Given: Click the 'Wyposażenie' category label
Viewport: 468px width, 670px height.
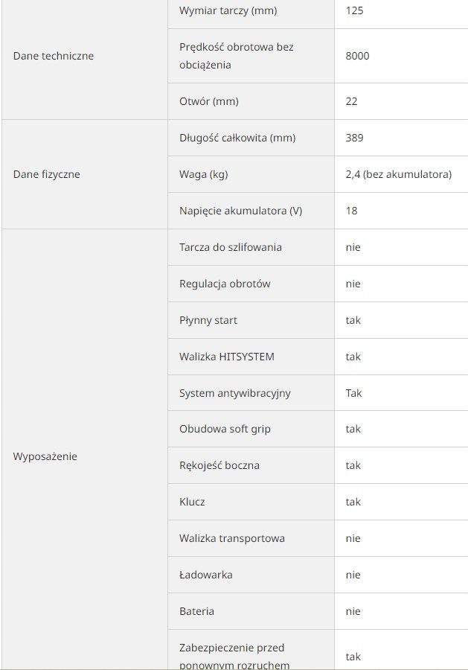Looking at the screenshot, I should 45,456.
